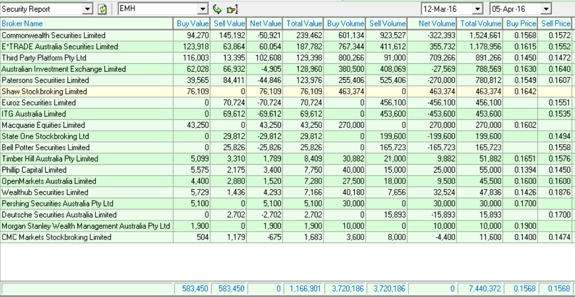Click the EMH security code field
The width and height of the screenshot is (575, 297).
coord(159,8)
